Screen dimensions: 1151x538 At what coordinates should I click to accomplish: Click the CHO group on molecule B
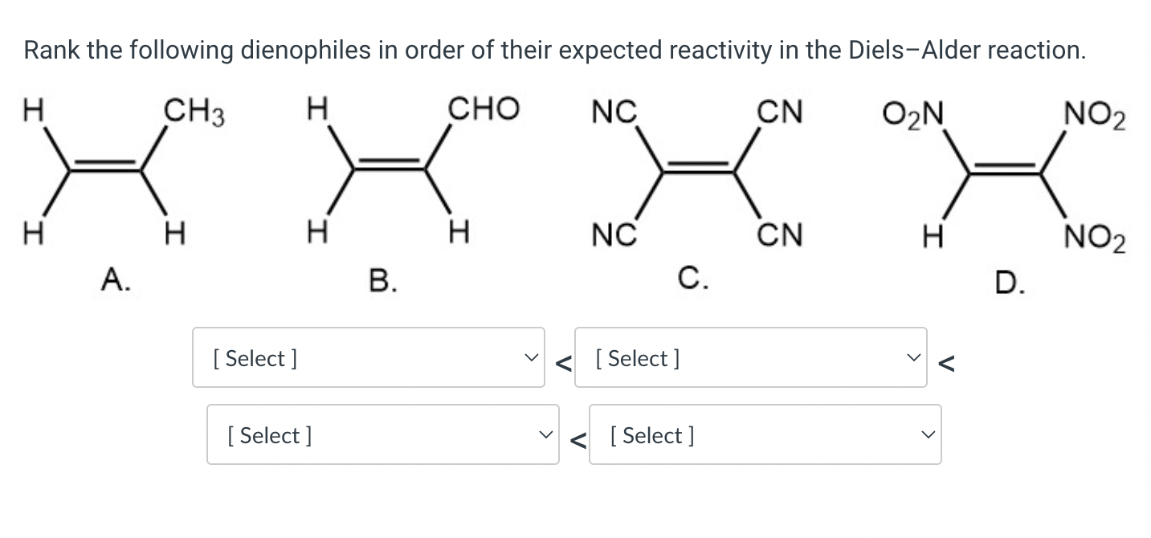[484, 108]
